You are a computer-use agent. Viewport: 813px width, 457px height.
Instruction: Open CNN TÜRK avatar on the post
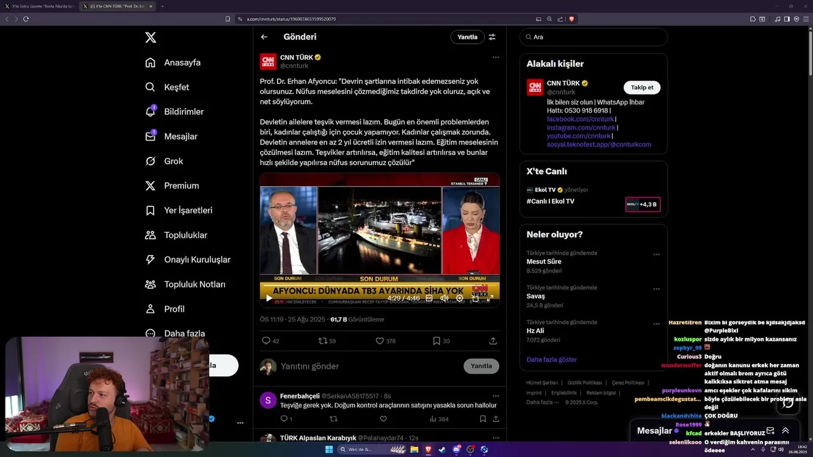point(268,62)
